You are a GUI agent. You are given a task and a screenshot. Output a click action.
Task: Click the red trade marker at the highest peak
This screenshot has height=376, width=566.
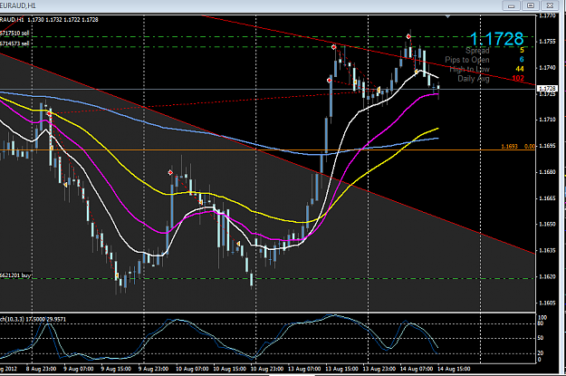pyautogui.click(x=408, y=36)
